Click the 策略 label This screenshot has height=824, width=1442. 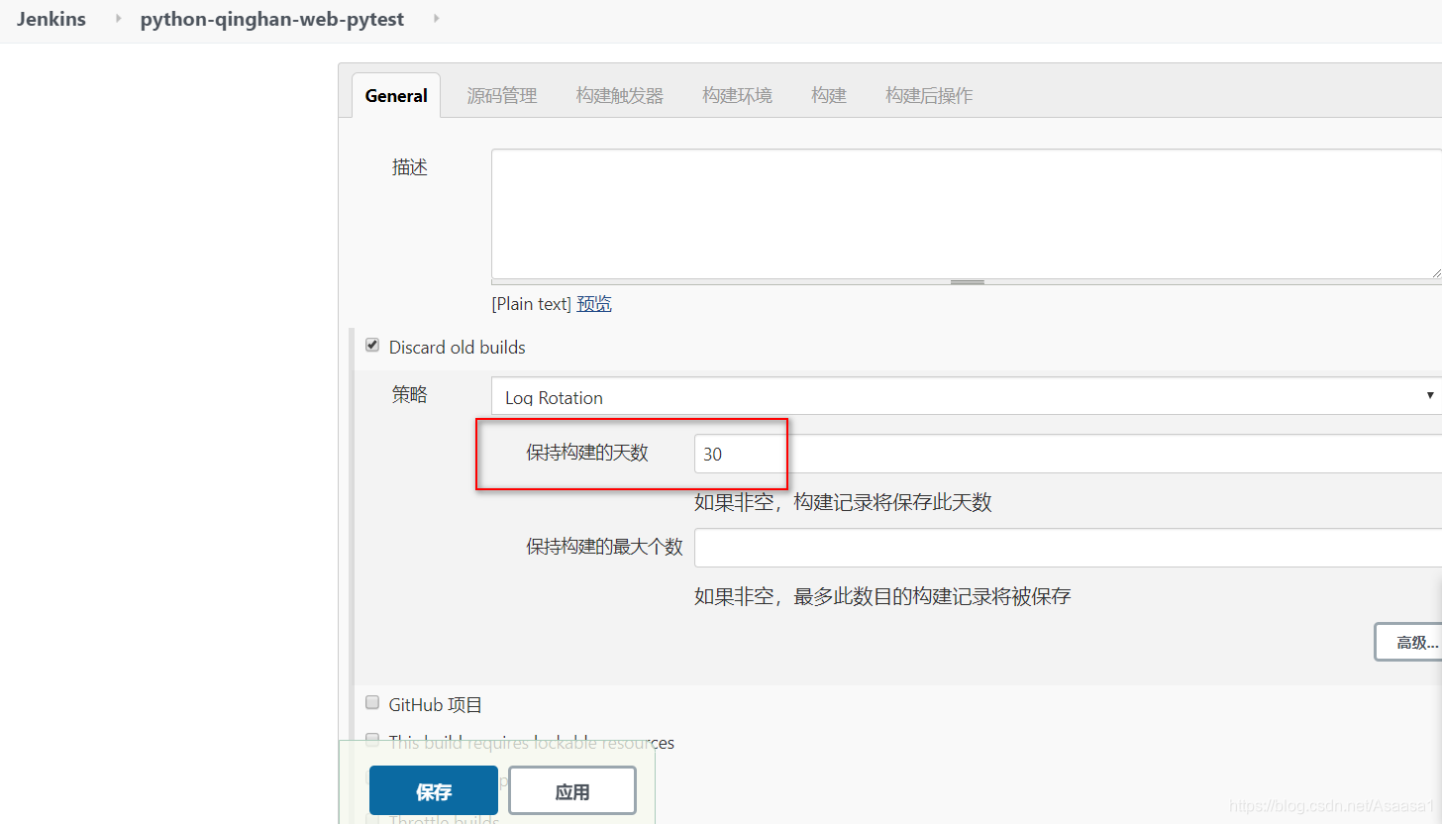(x=410, y=394)
